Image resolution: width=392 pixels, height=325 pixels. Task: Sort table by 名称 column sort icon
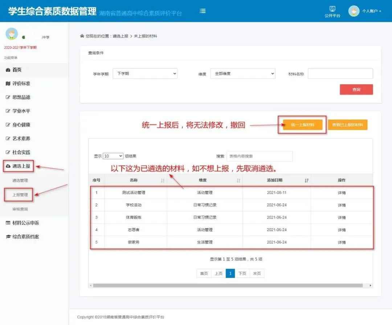click(163, 180)
